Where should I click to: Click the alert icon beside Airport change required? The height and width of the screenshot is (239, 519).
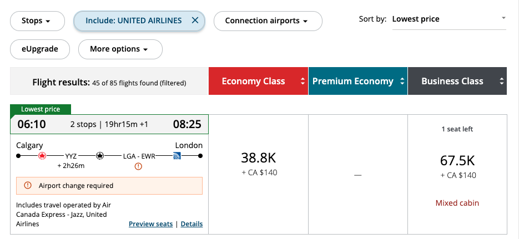click(x=27, y=186)
